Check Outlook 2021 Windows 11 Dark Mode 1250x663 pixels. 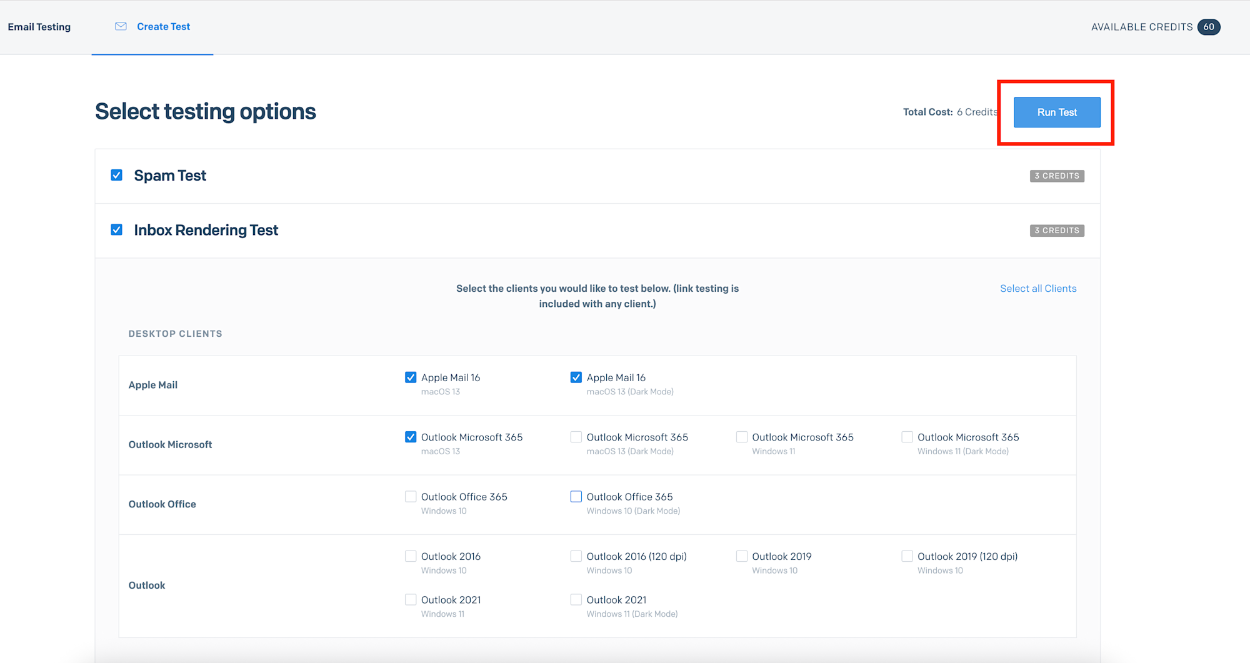[x=576, y=600]
